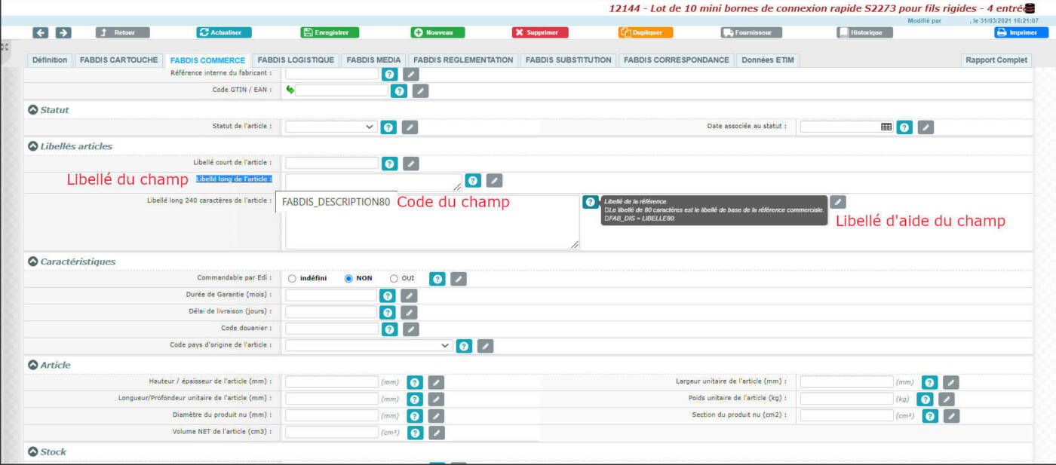Screen dimensions: 1056x465
Task: Select the NON radio button for Commandable par Edi
Action: [347, 278]
